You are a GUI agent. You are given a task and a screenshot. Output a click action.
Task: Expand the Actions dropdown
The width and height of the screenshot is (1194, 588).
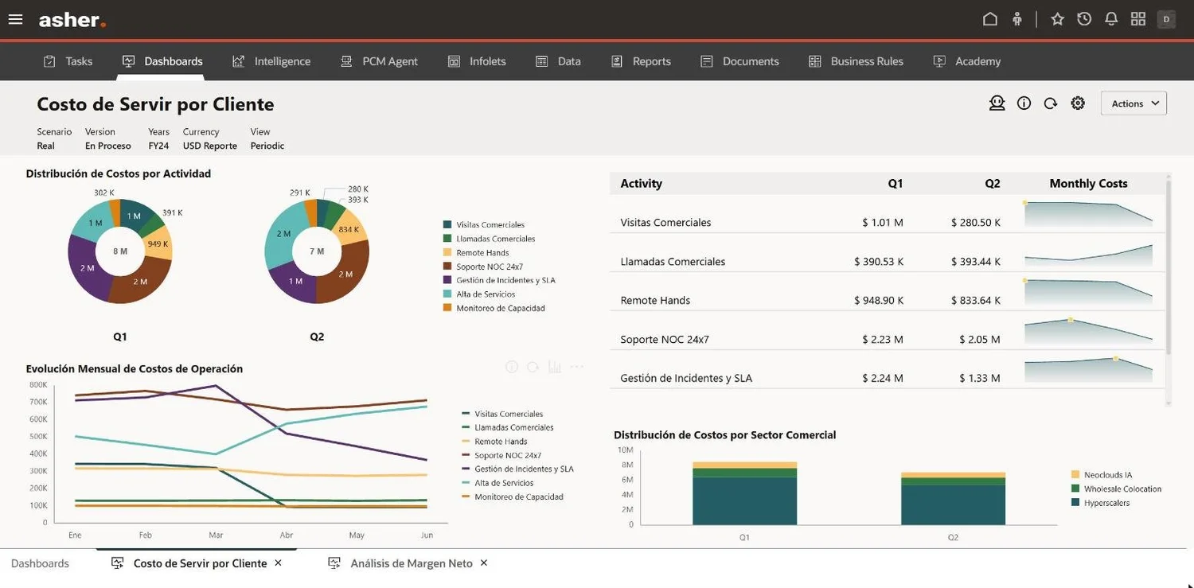click(1134, 103)
